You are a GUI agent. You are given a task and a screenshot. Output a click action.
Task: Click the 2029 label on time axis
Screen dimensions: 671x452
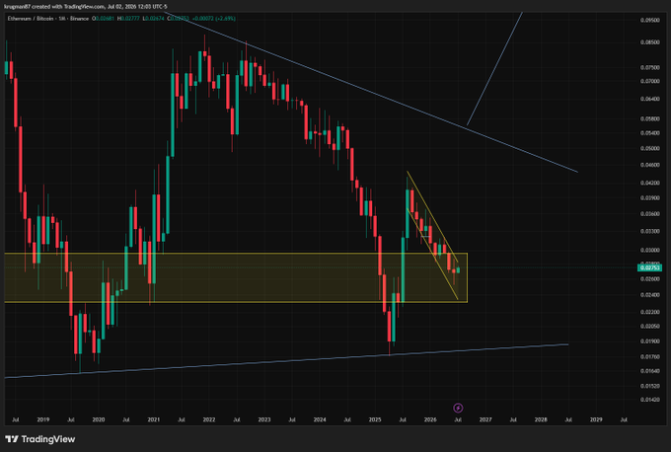[x=596, y=419]
